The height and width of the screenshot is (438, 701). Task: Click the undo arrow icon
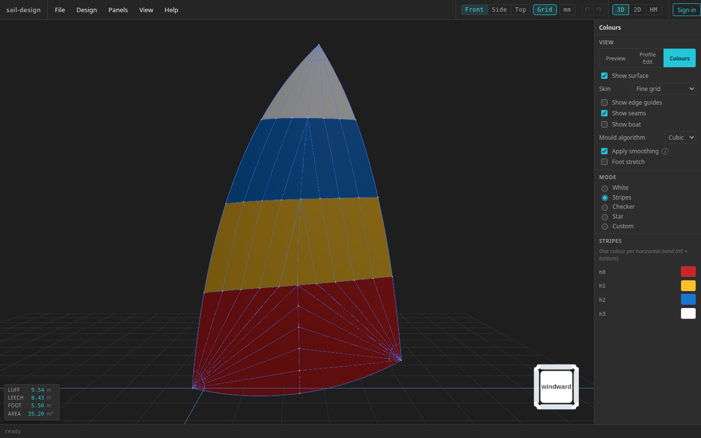588,10
